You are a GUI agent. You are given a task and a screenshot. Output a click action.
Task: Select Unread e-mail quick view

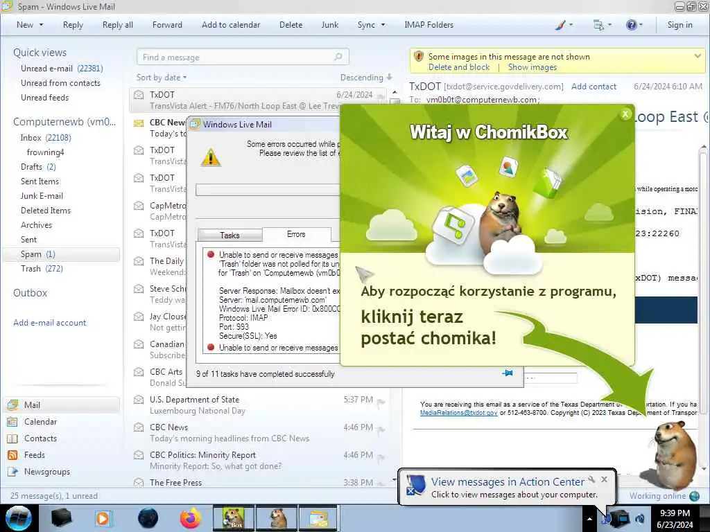pyautogui.click(x=62, y=69)
